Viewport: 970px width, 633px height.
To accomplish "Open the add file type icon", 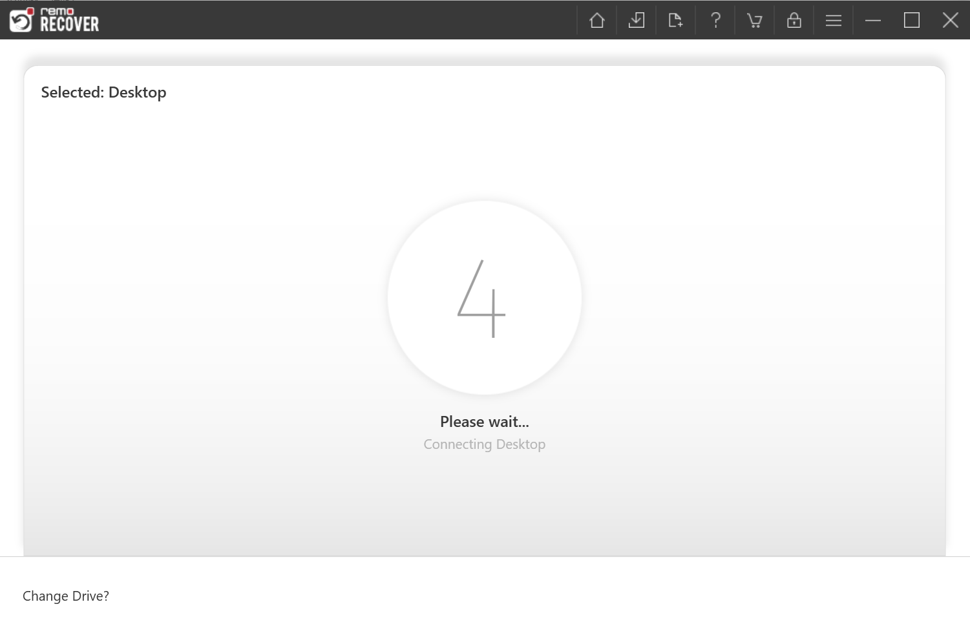I will tap(676, 21).
